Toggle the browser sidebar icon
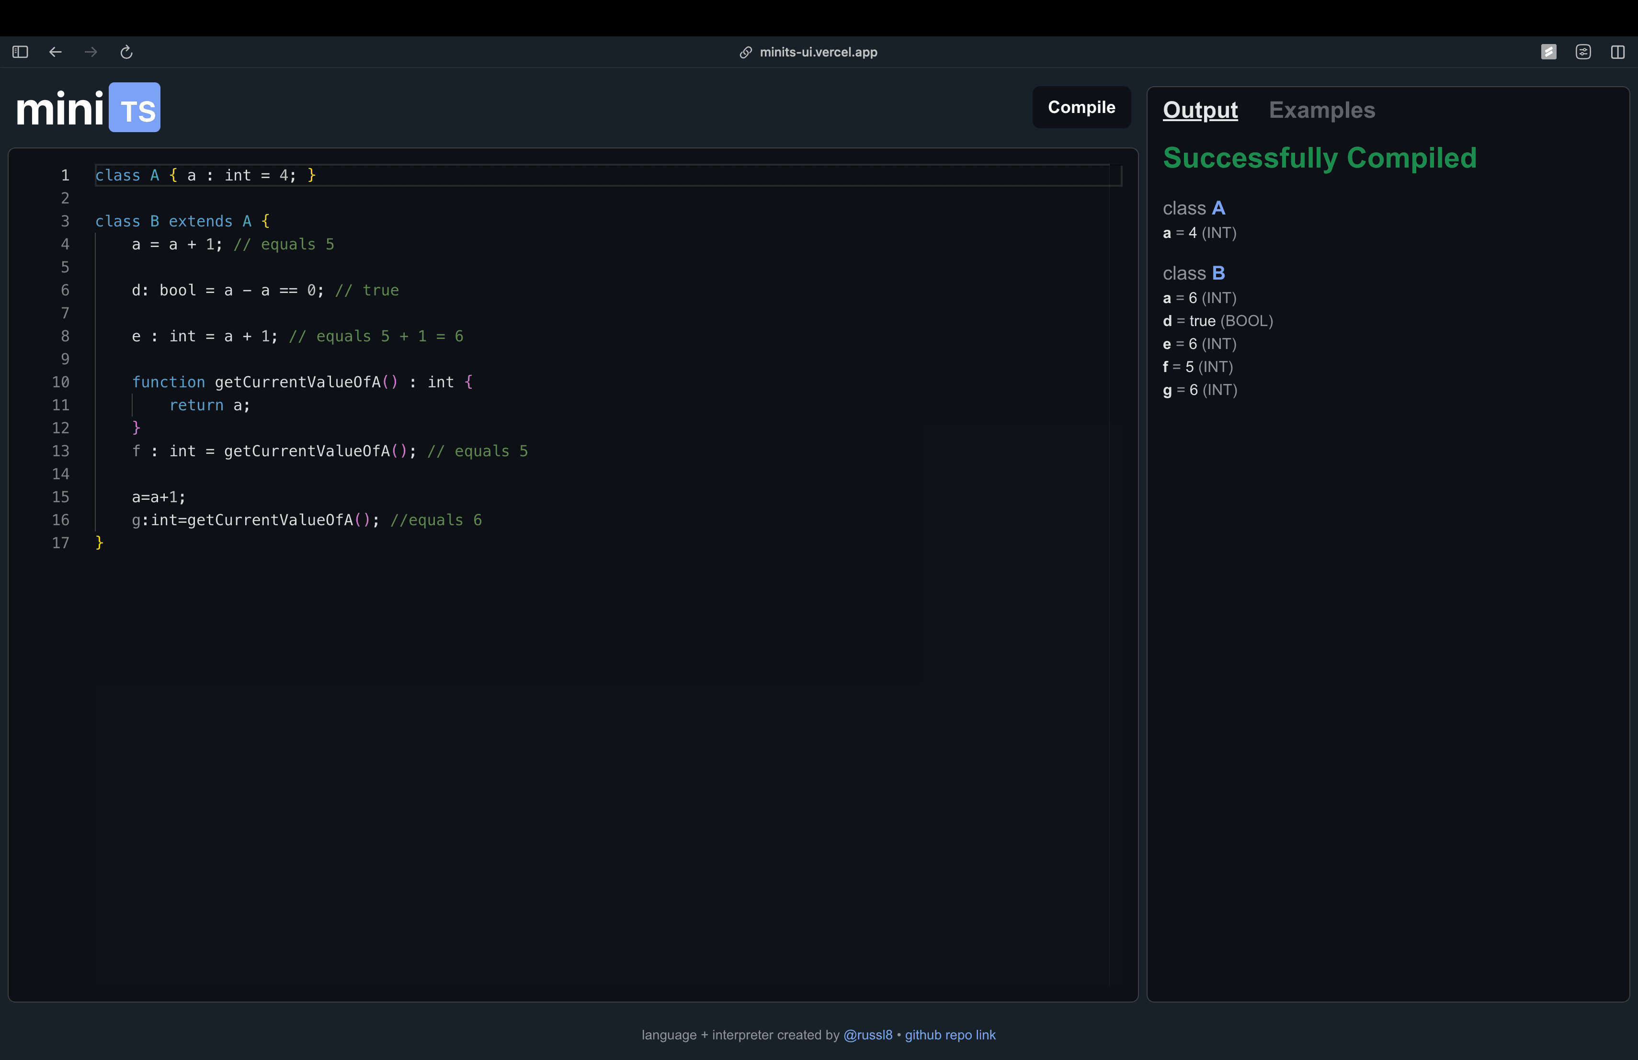Viewport: 1638px width, 1060px height. (x=20, y=52)
